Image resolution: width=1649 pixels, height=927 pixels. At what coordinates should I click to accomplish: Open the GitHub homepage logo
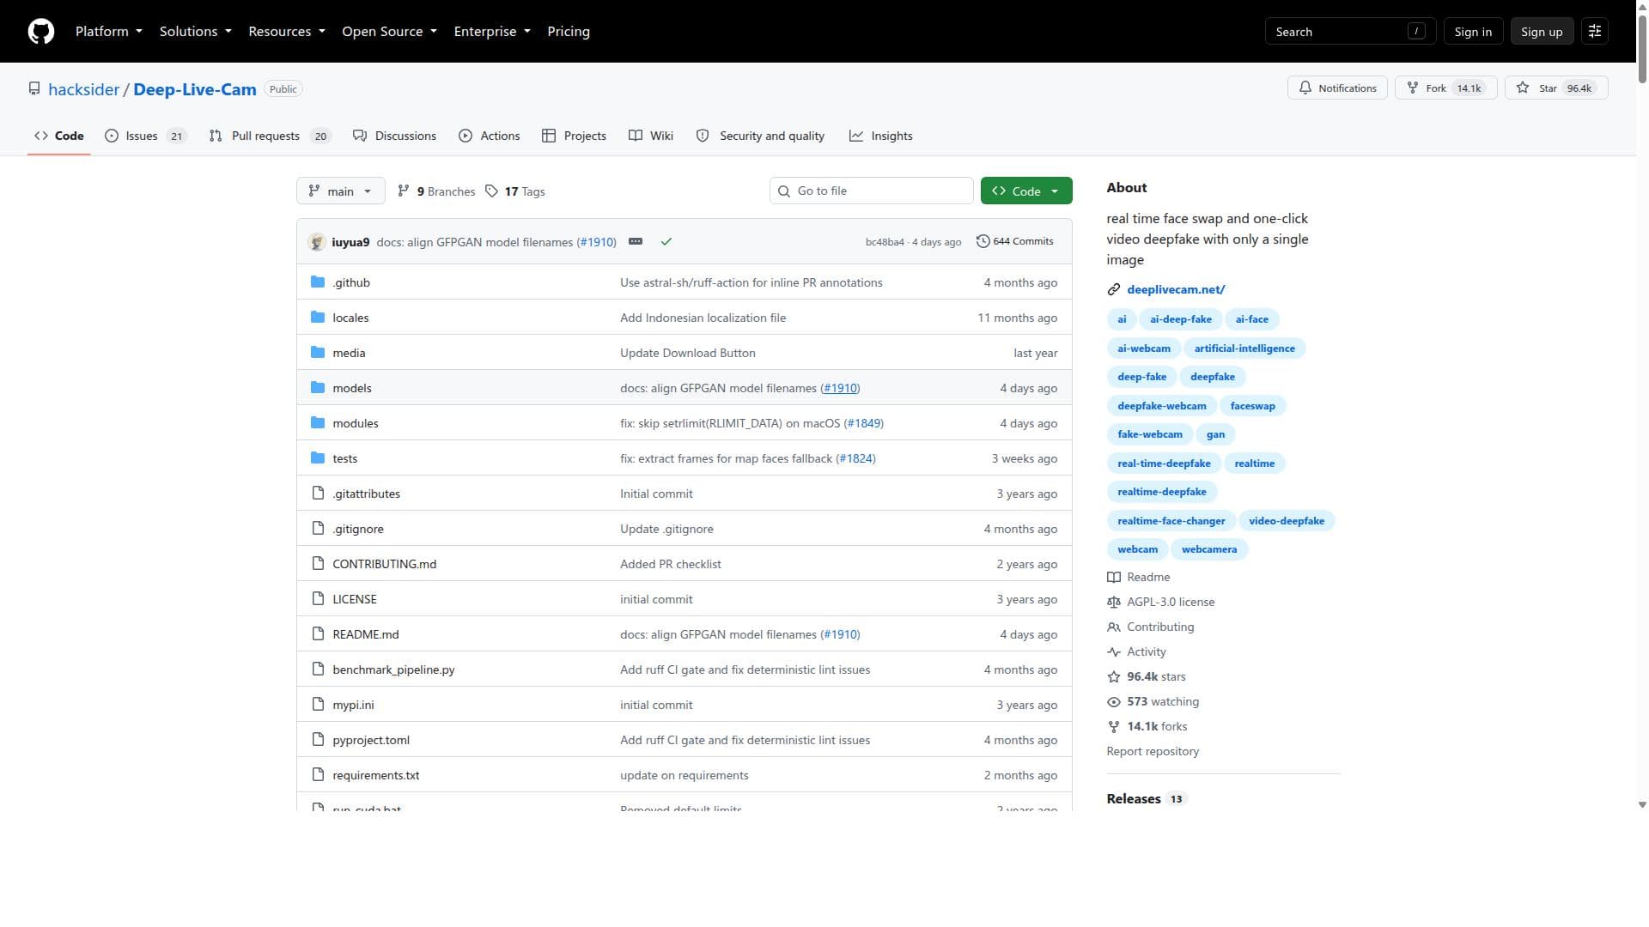point(41,32)
